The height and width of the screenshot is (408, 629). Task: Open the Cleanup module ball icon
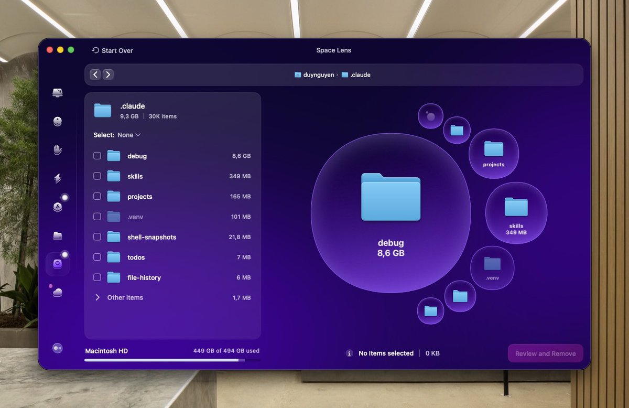click(58, 122)
